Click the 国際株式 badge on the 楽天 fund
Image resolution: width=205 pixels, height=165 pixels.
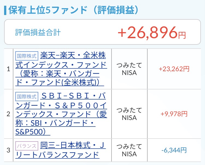27,56
